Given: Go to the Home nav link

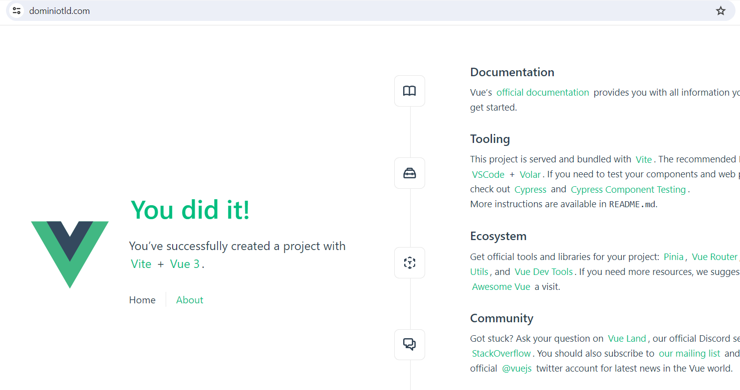Looking at the screenshot, I should 142,300.
